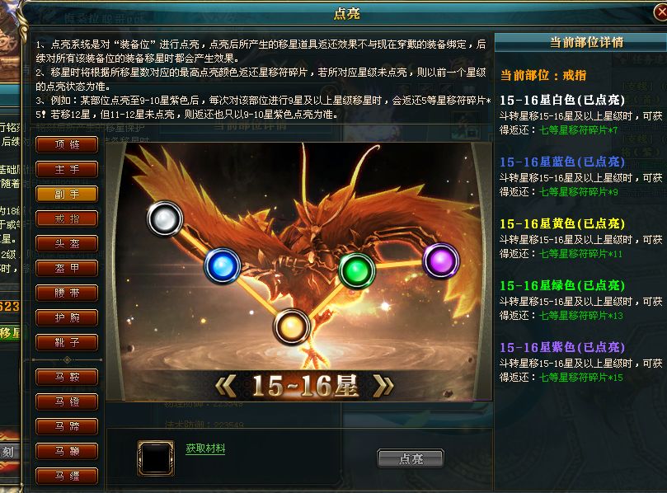Click the empty material slot

pyautogui.click(x=156, y=458)
